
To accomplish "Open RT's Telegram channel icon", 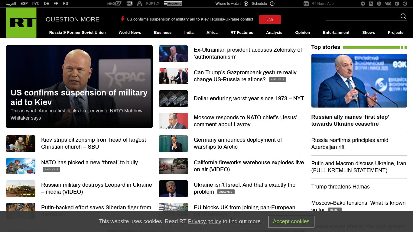I will (363, 4).
